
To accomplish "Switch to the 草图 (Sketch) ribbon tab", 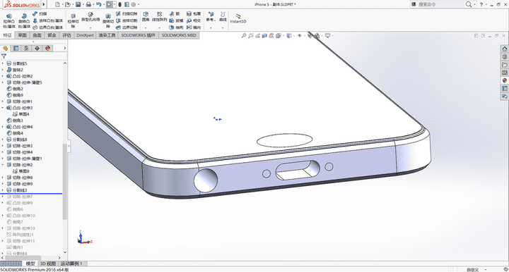I will 22,35.
